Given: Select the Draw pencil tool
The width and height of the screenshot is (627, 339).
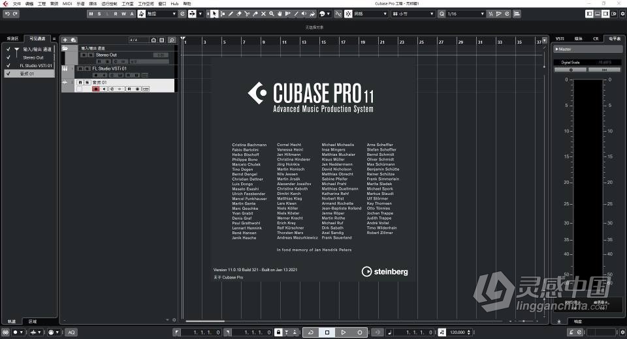Looking at the screenshot, I should (231, 14).
